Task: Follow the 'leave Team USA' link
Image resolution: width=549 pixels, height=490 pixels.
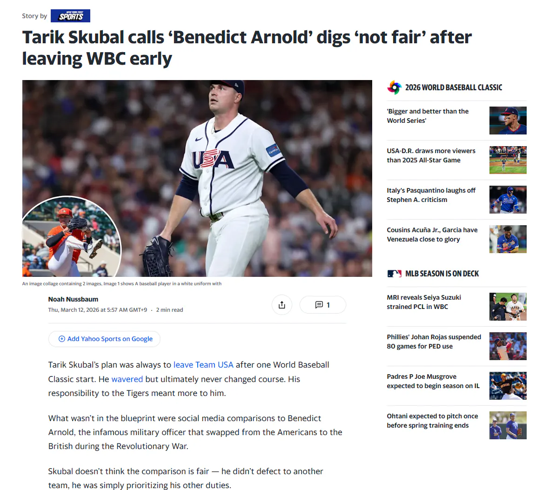Action: point(203,365)
